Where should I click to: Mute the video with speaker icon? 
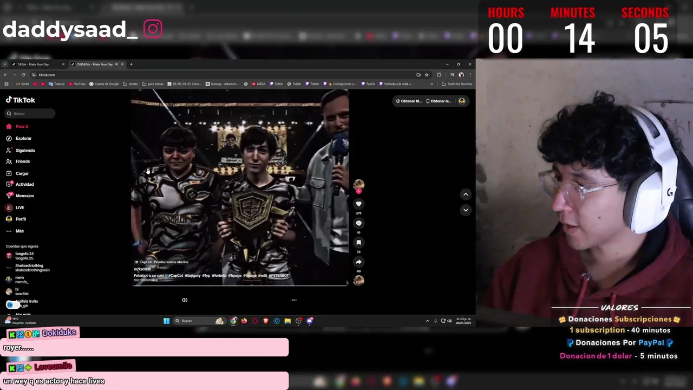[185, 300]
